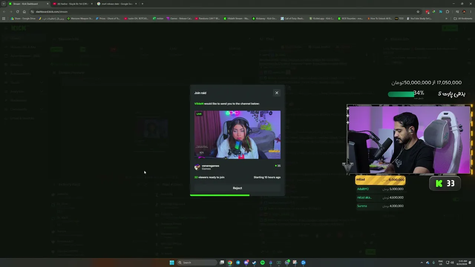Go to the browser home page
This screenshot has width=475, height=267.
pos(24,11)
